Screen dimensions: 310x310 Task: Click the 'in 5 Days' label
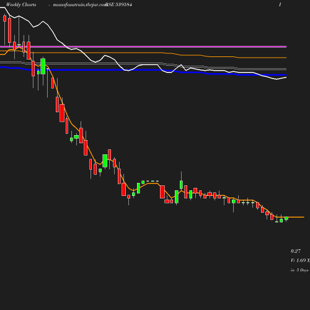299,270
